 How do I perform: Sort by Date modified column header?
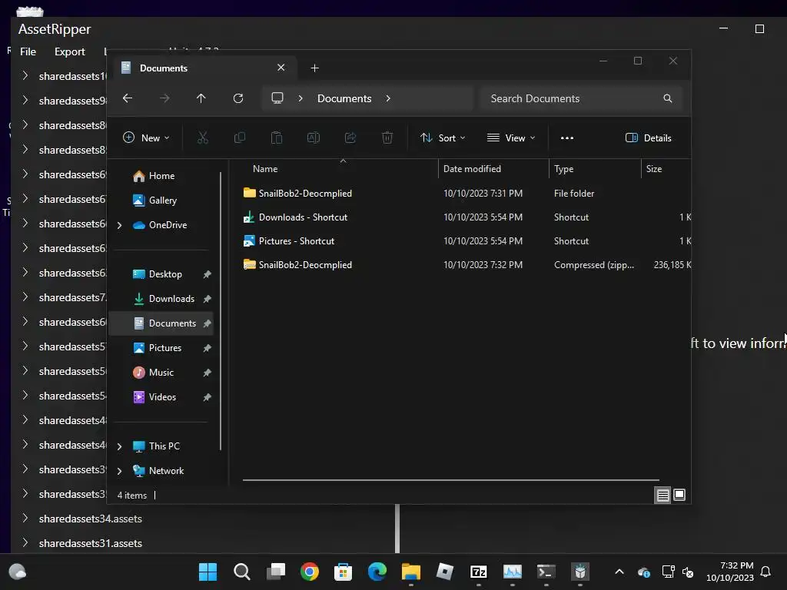point(493,169)
